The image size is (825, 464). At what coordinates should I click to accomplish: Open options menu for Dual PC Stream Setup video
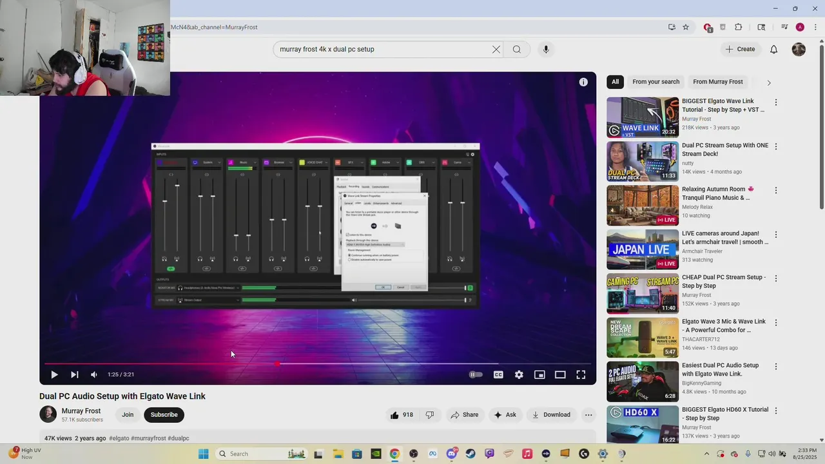tap(776, 146)
